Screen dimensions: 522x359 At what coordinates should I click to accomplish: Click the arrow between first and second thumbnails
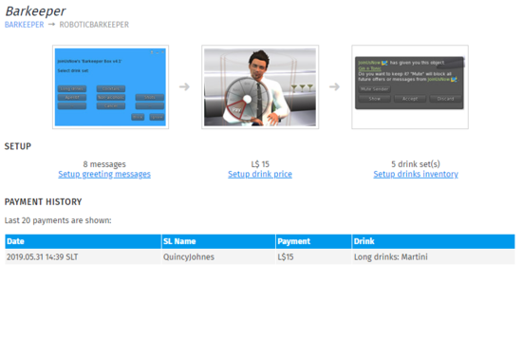tap(184, 87)
